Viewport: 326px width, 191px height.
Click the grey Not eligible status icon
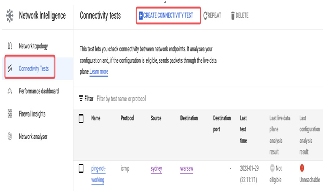272,168
